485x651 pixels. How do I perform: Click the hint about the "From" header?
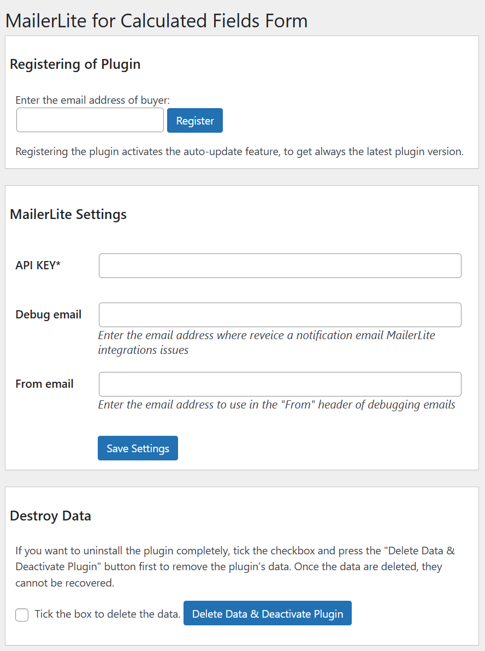[x=276, y=405]
